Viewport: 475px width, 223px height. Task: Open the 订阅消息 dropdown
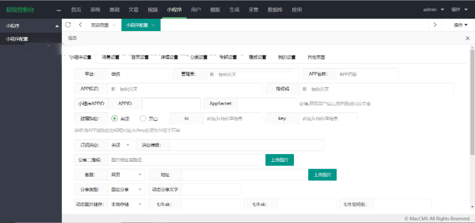120,145
